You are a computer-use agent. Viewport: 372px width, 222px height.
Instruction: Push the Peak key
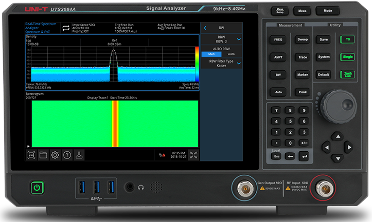point(303,92)
